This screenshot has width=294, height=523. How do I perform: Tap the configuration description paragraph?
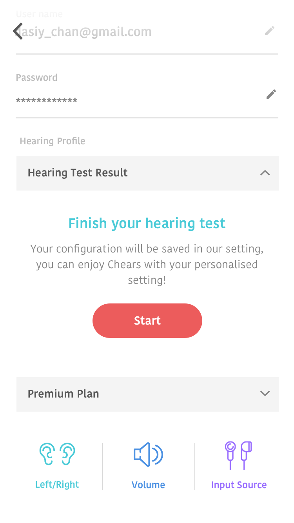[147, 265]
